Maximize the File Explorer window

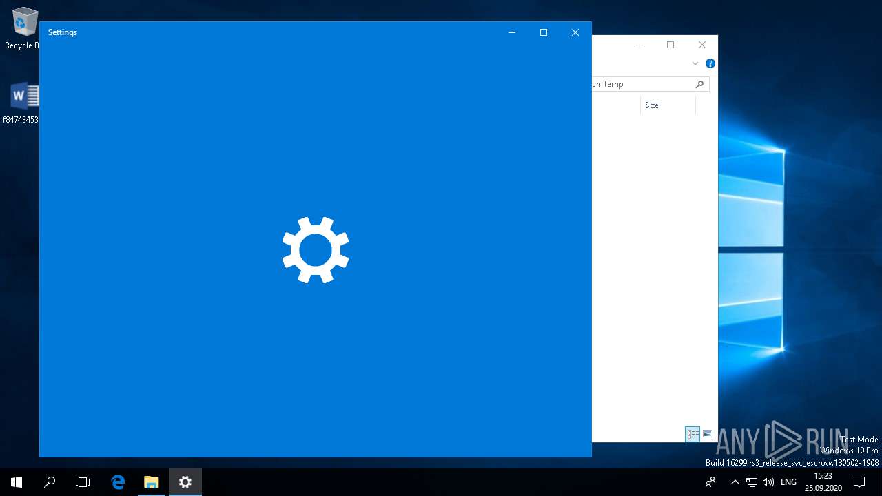(670, 45)
